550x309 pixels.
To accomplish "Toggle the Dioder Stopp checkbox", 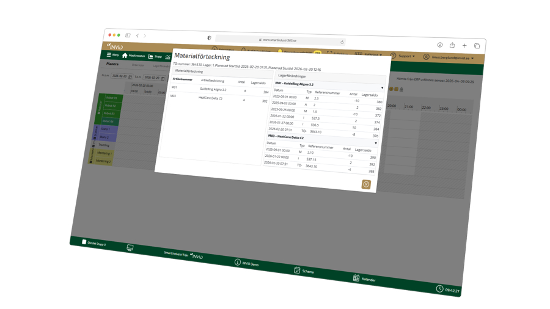I will click(x=84, y=242).
